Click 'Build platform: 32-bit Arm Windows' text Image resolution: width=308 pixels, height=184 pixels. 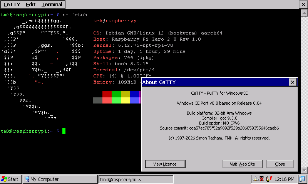click(x=219, y=113)
